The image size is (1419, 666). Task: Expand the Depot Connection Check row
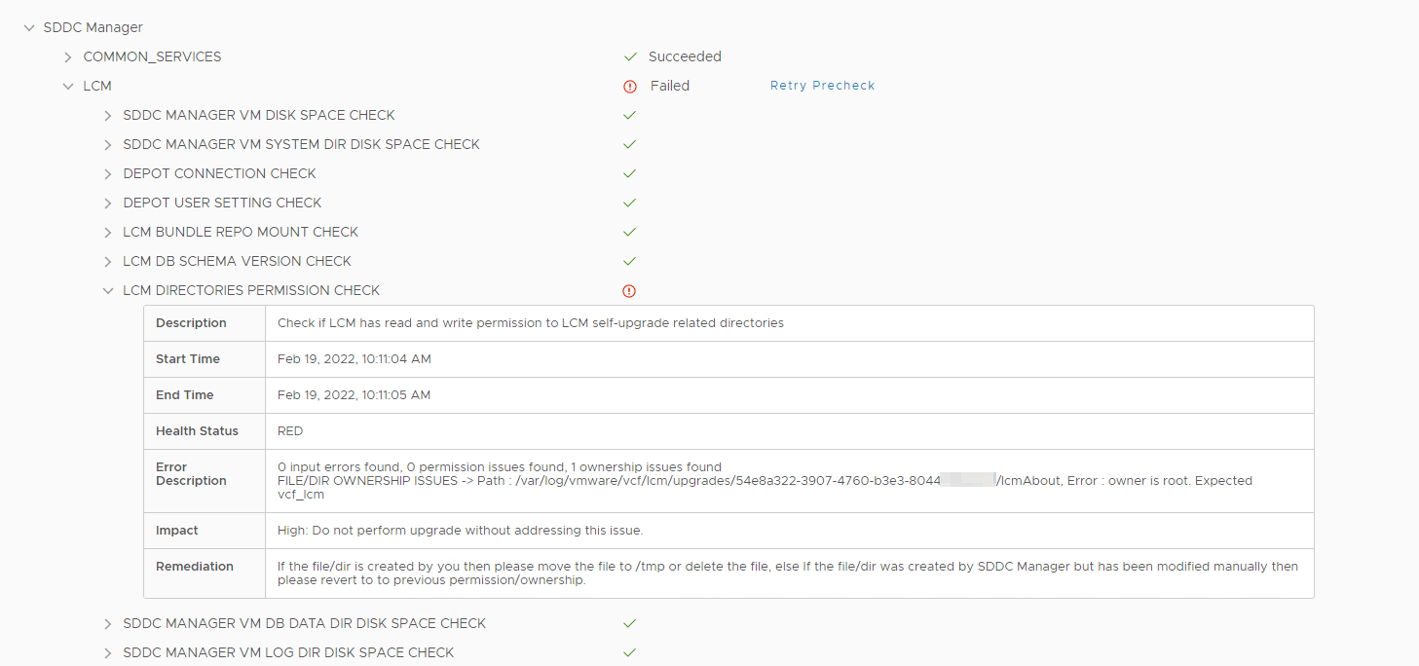pyautogui.click(x=108, y=173)
